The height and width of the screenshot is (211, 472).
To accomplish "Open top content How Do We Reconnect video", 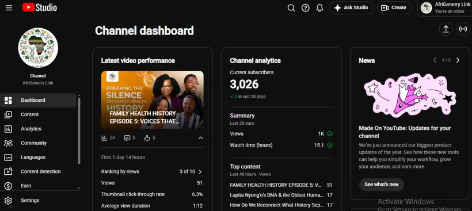I will coord(281,205).
